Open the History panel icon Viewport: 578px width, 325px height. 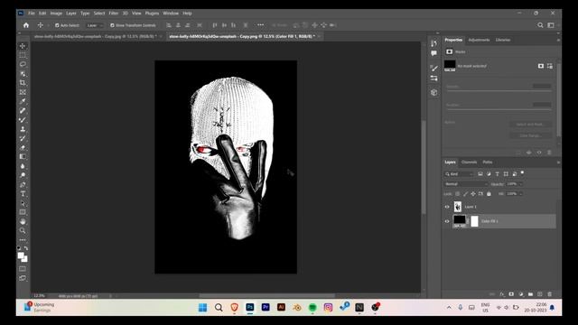[x=433, y=43]
